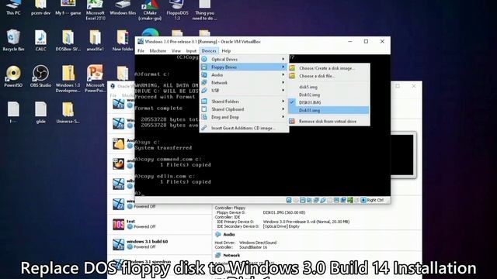Image resolution: width=497 pixels, height=279 pixels.
Task: Click the VM preview thumbnail in Manager
Action: click(x=402, y=155)
